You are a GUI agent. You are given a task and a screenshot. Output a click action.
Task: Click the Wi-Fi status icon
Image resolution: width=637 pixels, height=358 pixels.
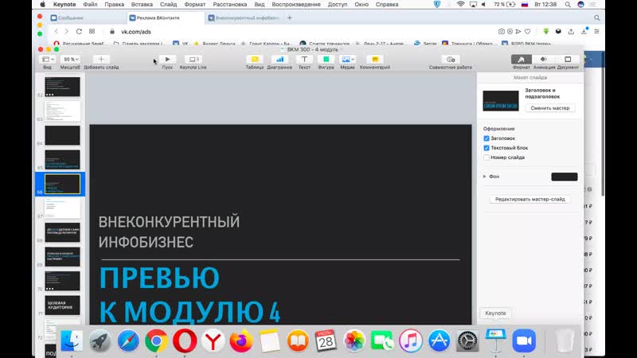(x=460, y=5)
